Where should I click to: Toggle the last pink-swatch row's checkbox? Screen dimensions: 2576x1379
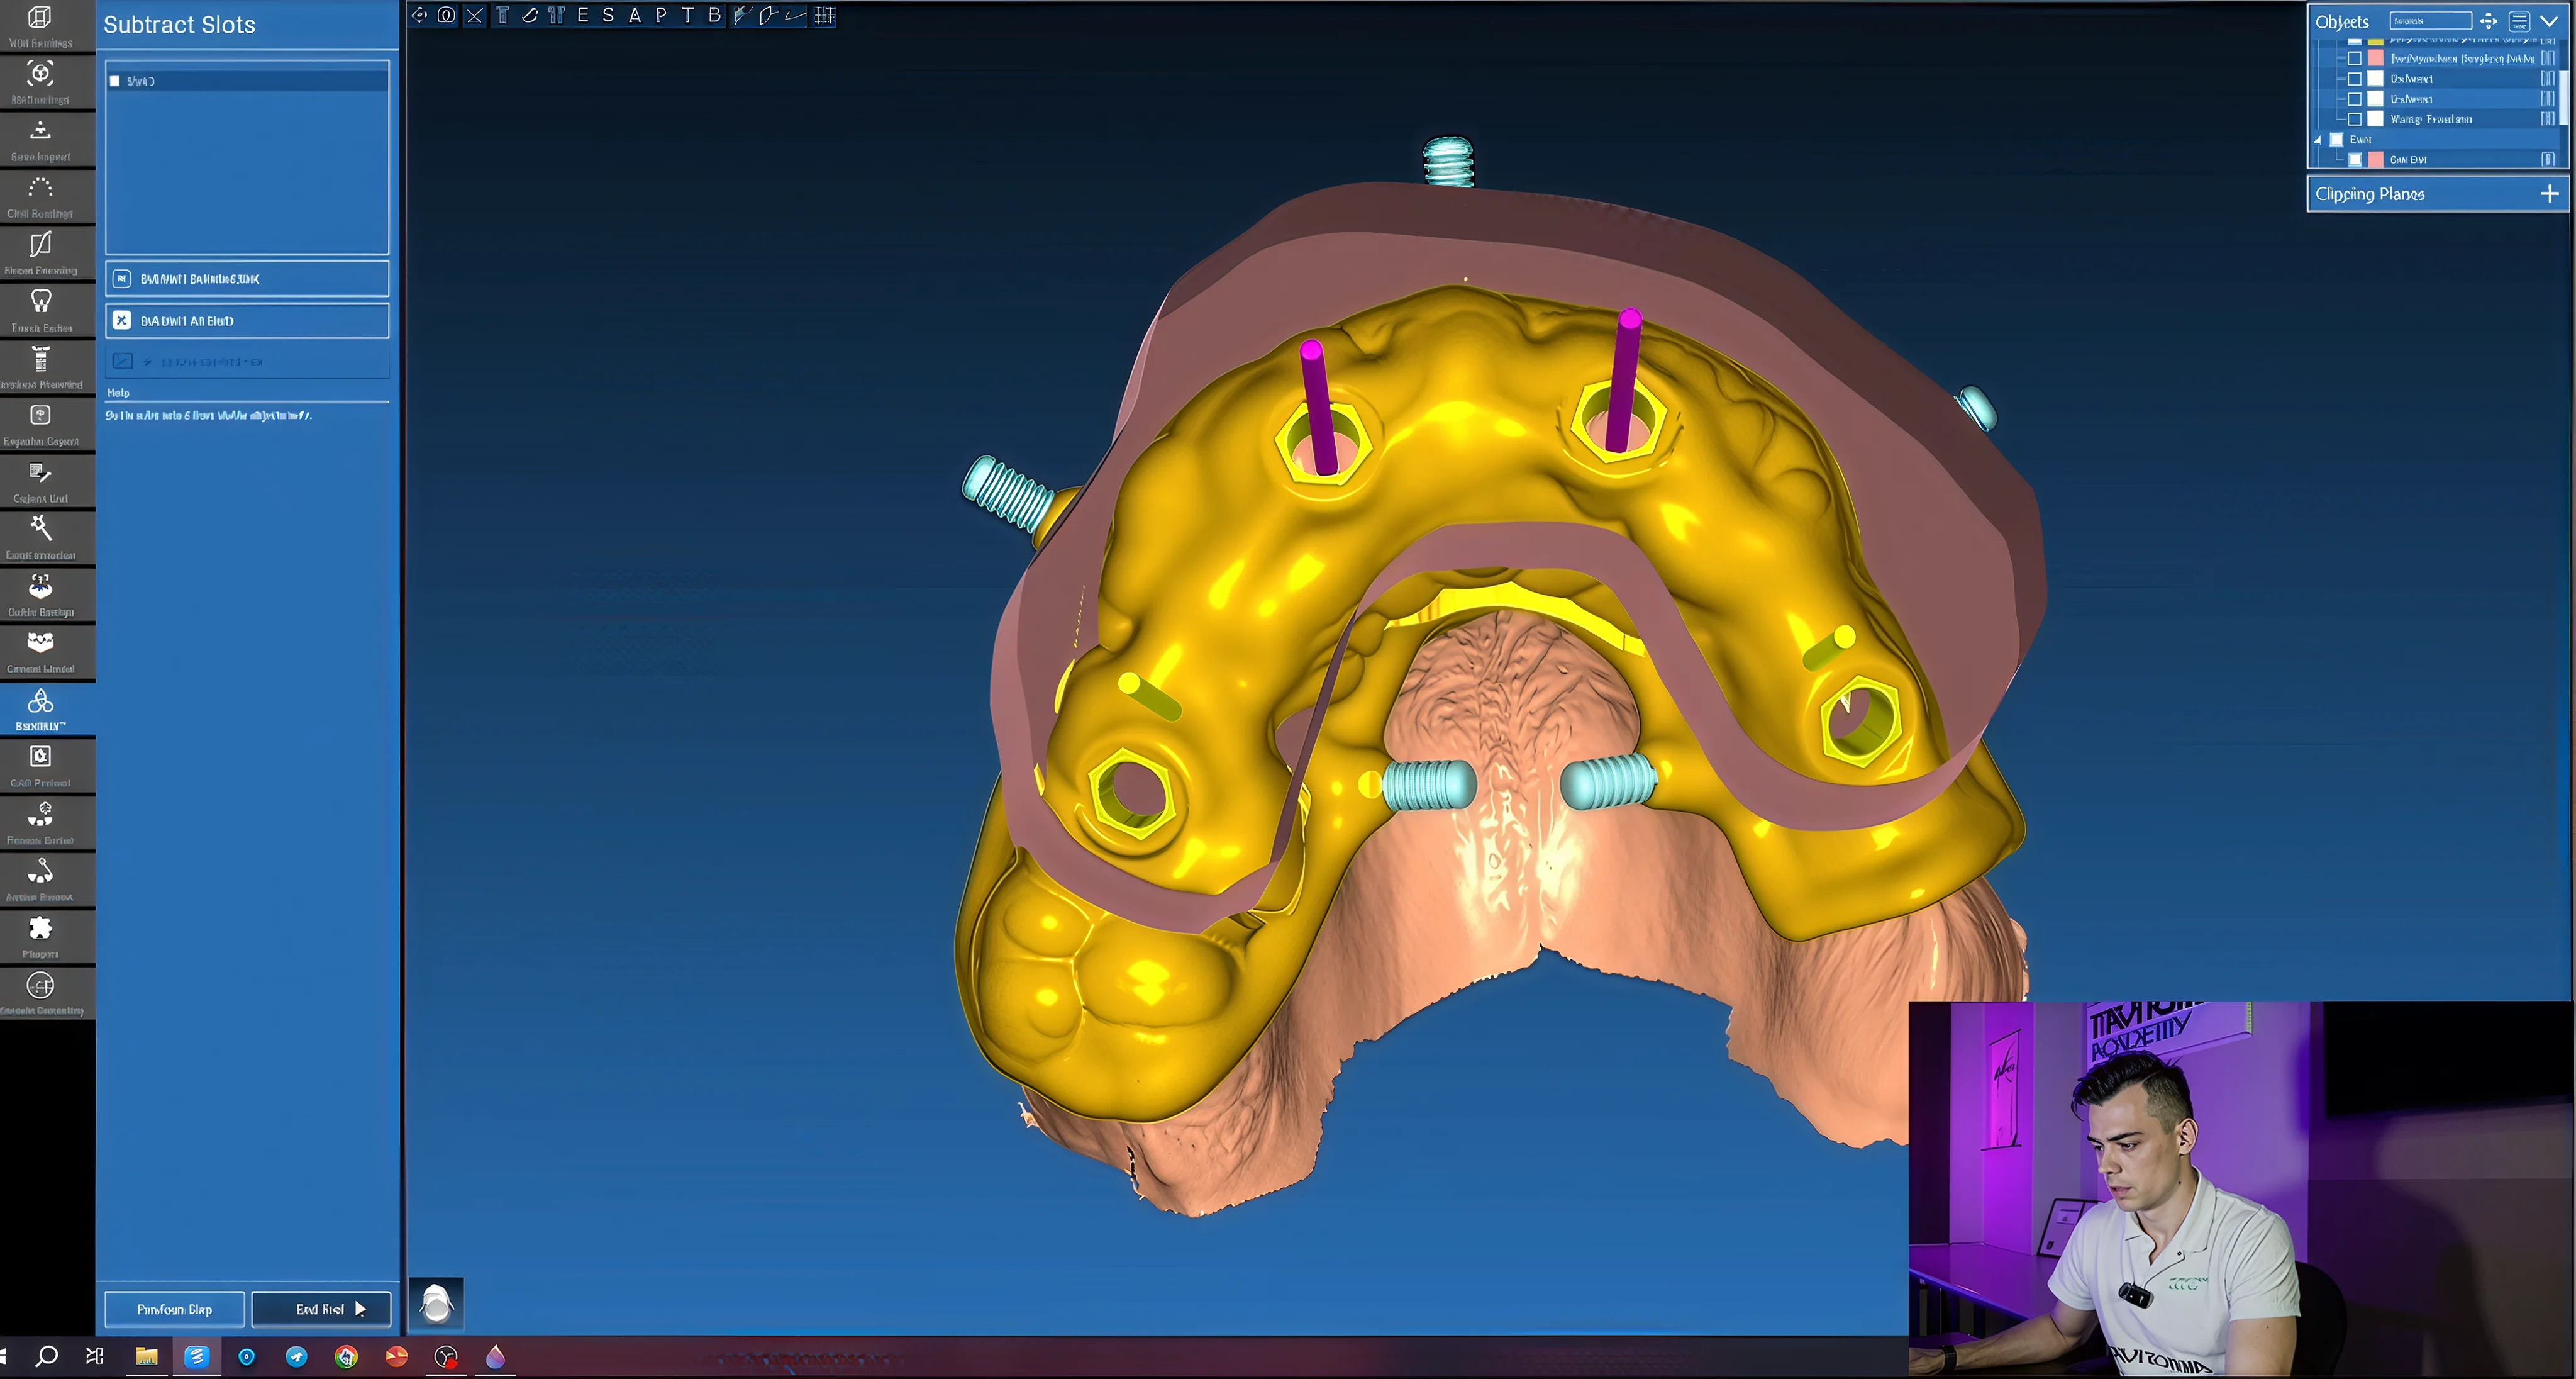(x=2354, y=159)
